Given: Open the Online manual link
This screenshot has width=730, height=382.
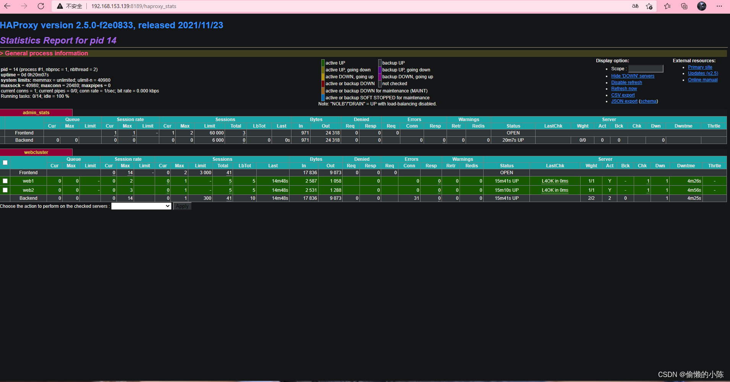Looking at the screenshot, I should pos(702,80).
